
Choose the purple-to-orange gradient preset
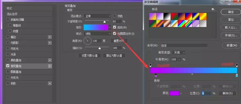pyautogui.click(x=153, y=16)
